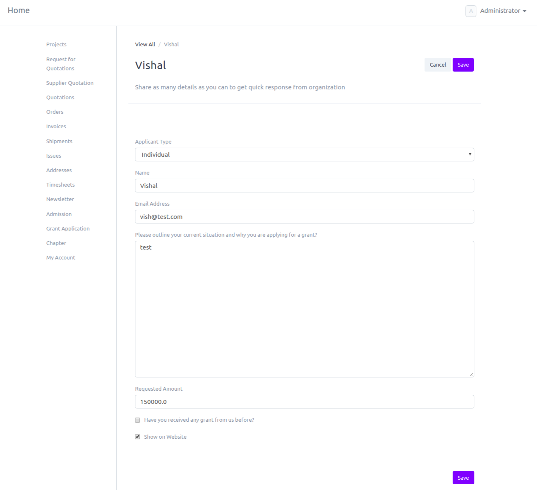537x490 pixels.
Task: Check 'Have you received any grant' checkbox
Action: click(138, 420)
